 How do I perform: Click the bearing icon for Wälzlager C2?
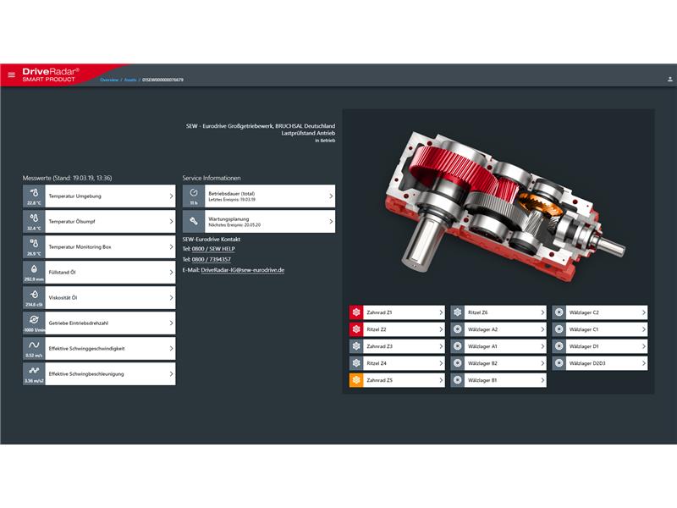pos(559,312)
